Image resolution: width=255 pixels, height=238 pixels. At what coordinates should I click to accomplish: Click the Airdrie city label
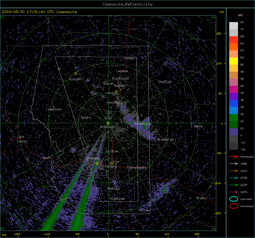112,151
